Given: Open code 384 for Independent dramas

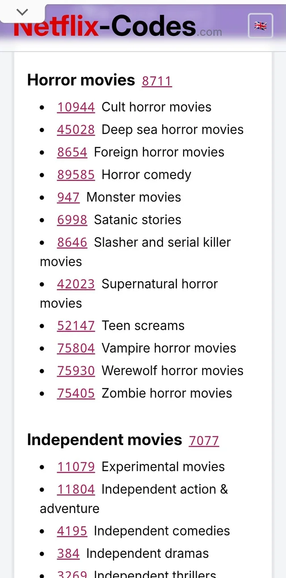Looking at the screenshot, I should point(68,553).
